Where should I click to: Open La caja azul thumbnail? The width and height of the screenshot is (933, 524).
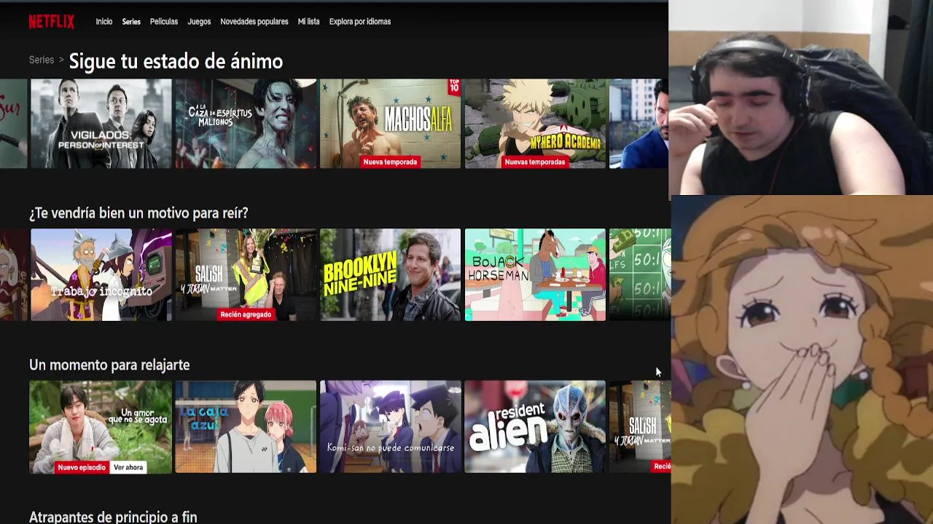(x=246, y=427)
